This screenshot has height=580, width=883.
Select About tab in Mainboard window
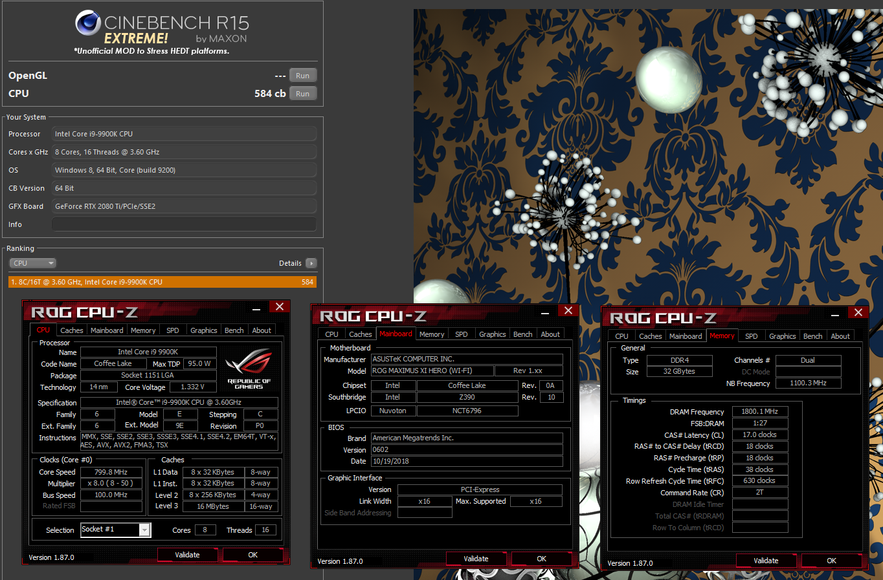click(x=550, y=334)
